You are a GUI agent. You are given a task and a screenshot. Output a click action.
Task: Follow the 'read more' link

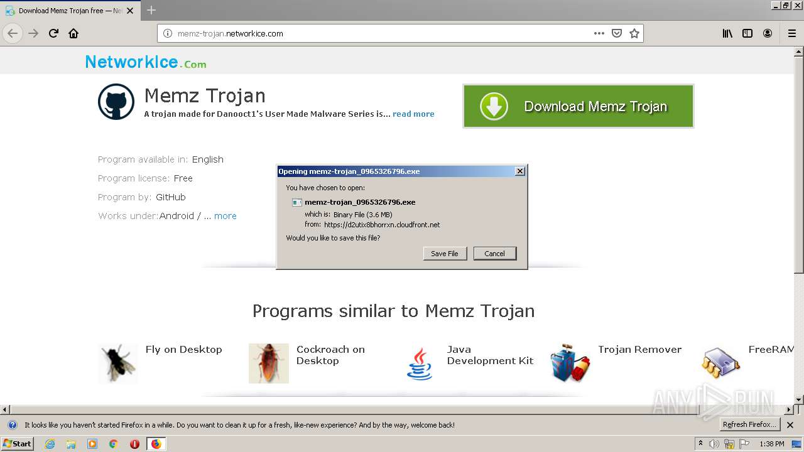tap(413, 114)
